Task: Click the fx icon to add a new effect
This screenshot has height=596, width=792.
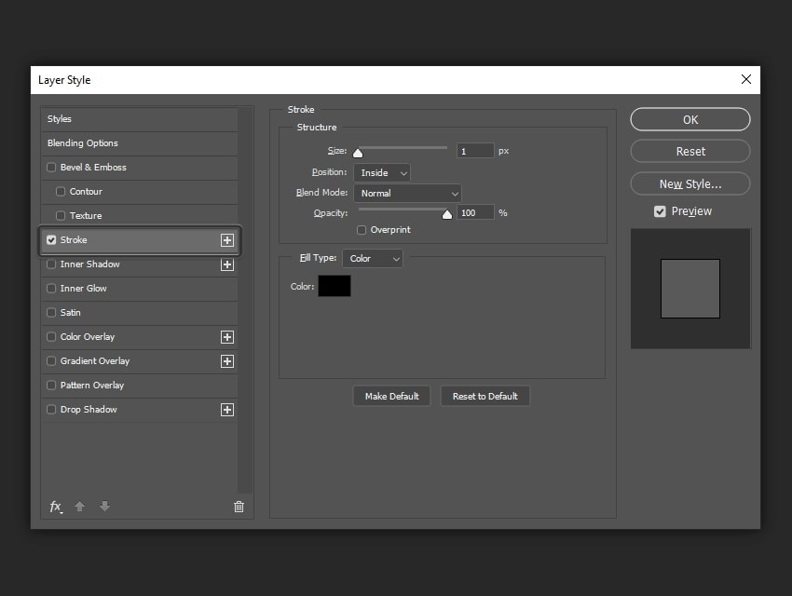Action: (55, 507)
